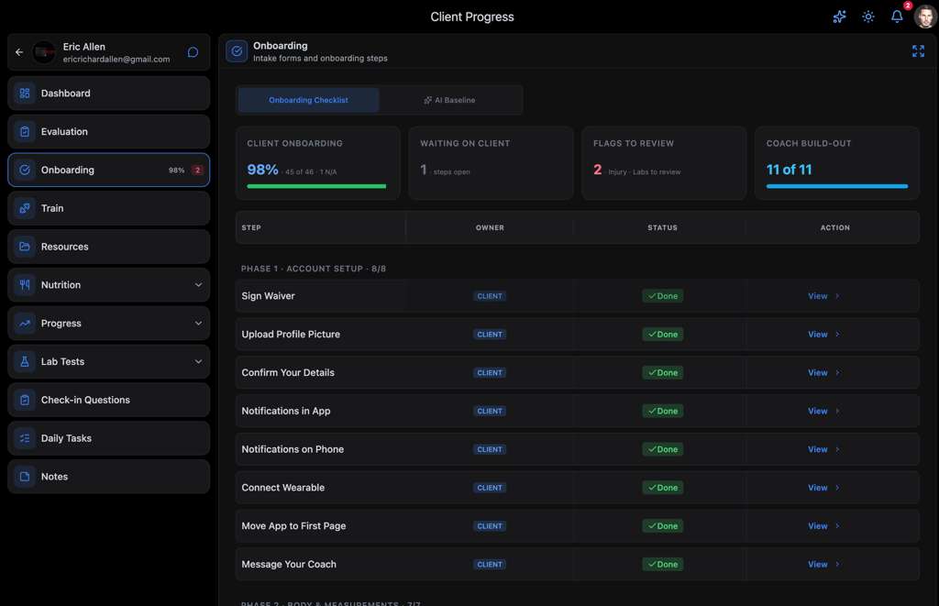Click the Onboarding checkmark circle icon in sidebar
Viewport: 939px width, 606px height.
(x=25, y=170)
